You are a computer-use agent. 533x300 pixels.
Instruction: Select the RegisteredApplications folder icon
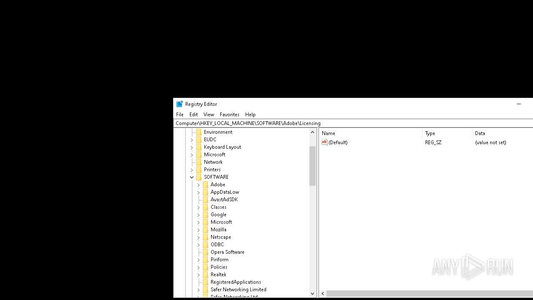[205, 282]
